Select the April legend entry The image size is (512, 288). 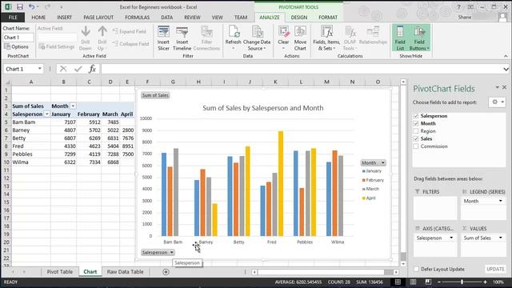click(x=369, y=198)
